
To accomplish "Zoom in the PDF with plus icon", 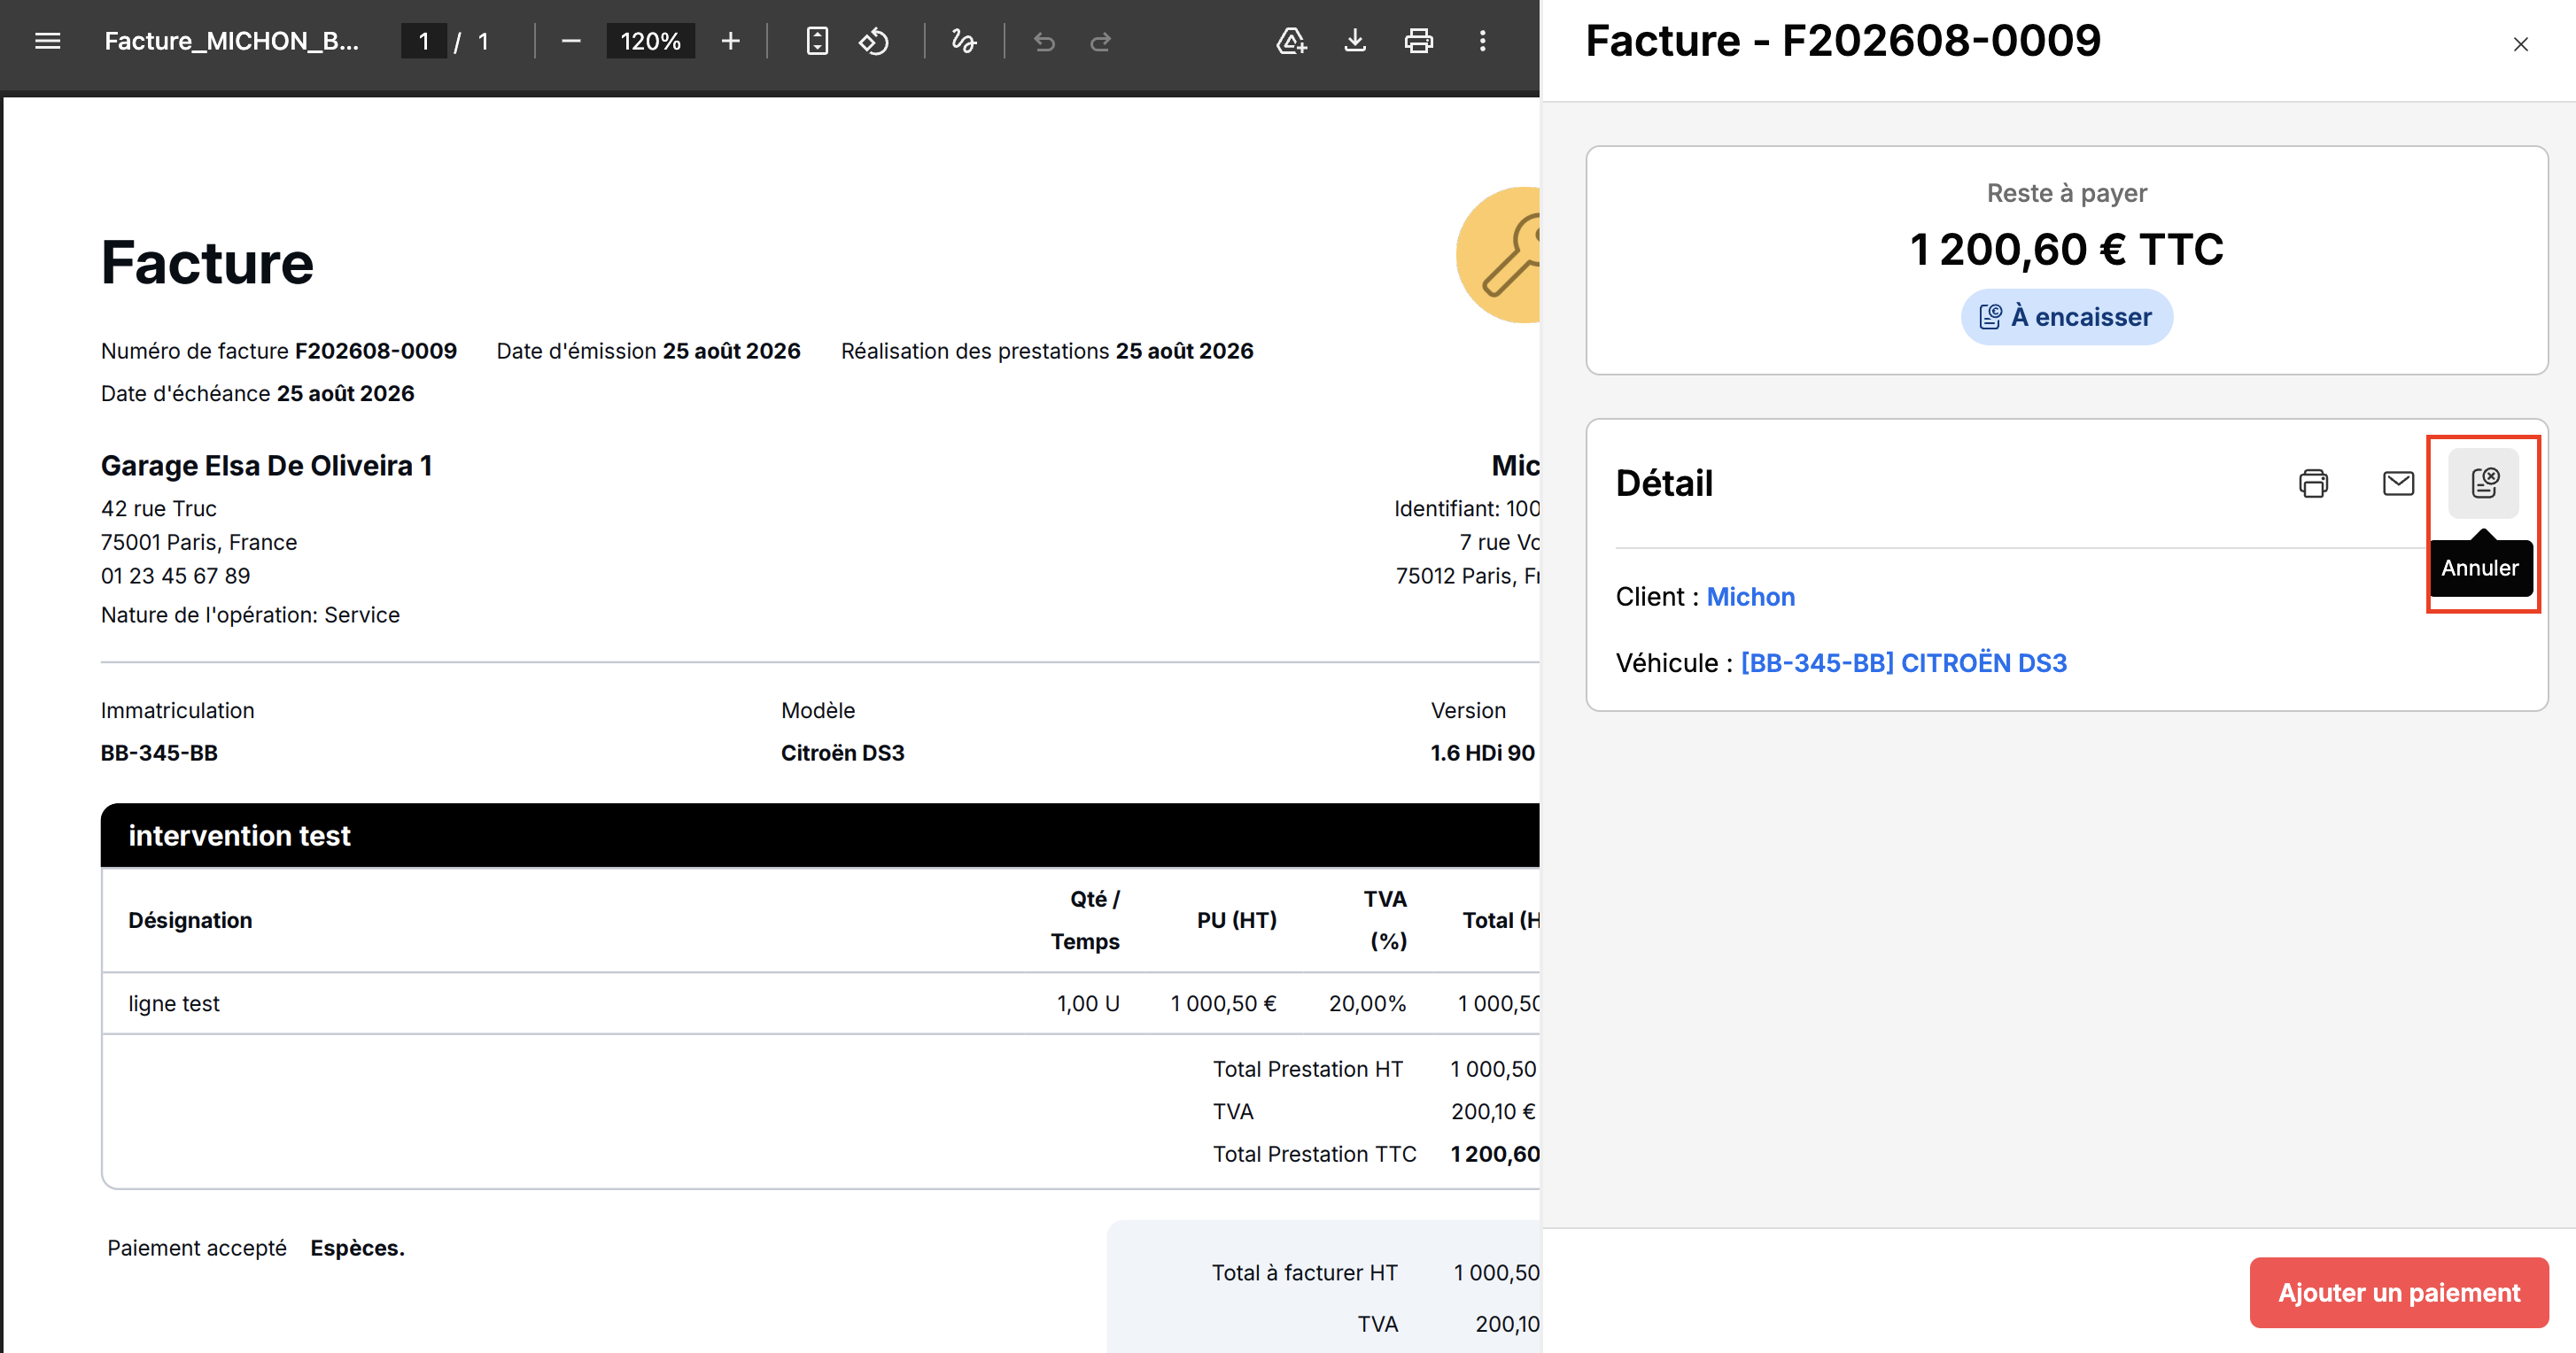I will click(x=731, y=41).
